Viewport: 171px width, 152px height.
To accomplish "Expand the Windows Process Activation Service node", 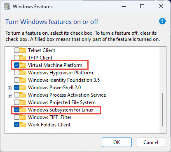I will pyautogui.click(x=9, y=95).
